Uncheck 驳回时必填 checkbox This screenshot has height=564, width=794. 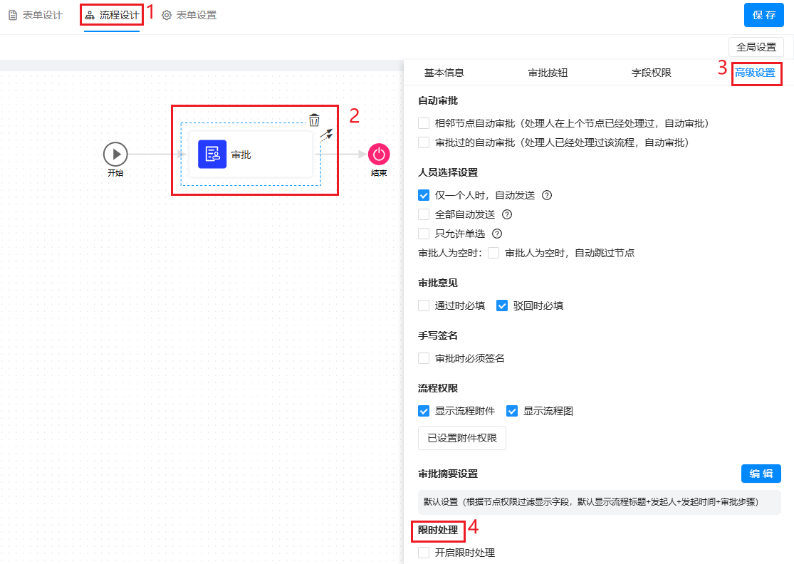coord(502,305)
